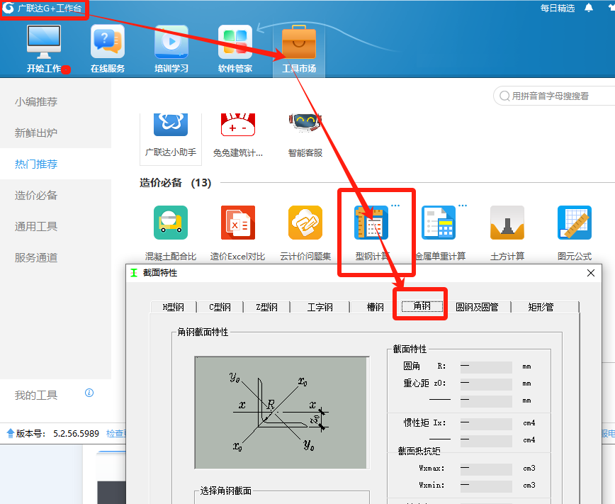The height and width of the screenshot is (504, 615).
Task: Switch to 槽钢 tab
Action: [x=376, y=307]
